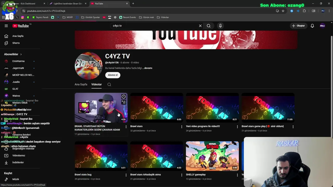
Task: Open Instagram bookmark icon
Action: (22, 17)
